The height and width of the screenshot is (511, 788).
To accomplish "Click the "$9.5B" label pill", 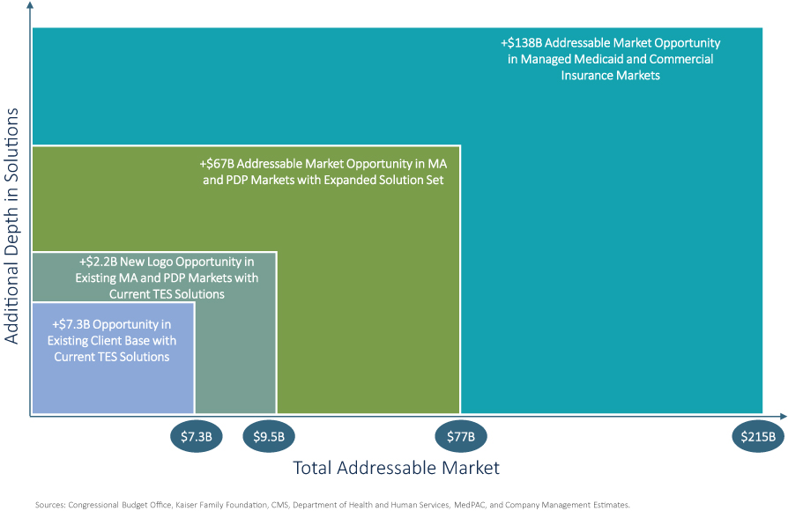I will coord(269,436).
